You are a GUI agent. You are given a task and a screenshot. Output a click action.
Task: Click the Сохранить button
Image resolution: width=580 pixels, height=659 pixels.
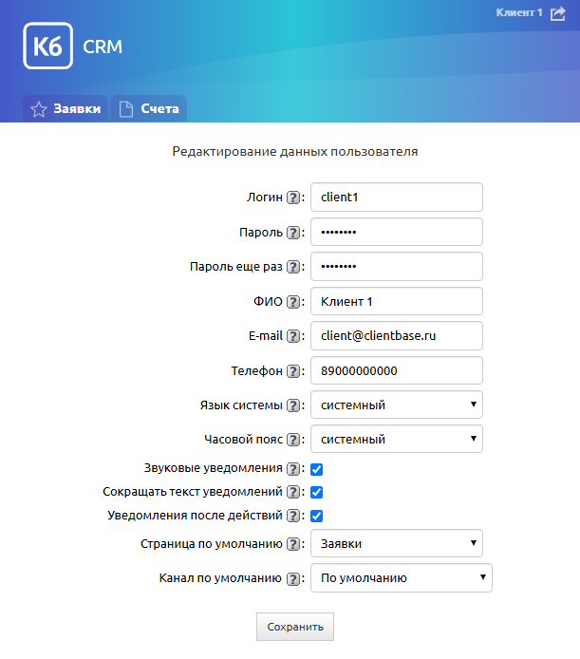point(295,627)
